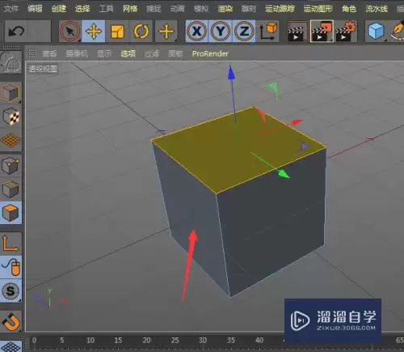Open the 雕刻 menu
404x352 pixels.
249,9
